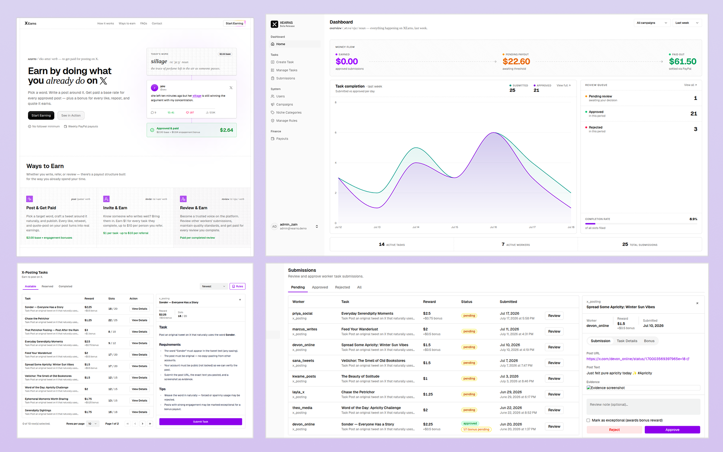723x452 pixels.
Task: Click the green approved checkmark icon in payout card
Action: (152, 130)
